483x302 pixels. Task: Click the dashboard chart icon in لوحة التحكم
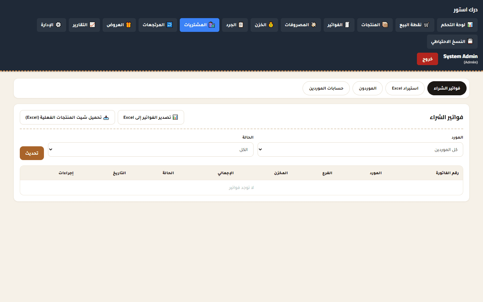pyautogui.click(x=470, y=25)
